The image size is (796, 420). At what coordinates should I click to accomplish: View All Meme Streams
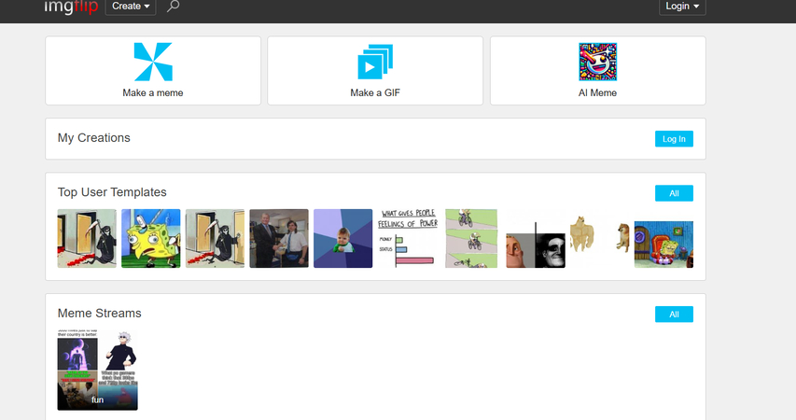point(674,314)
